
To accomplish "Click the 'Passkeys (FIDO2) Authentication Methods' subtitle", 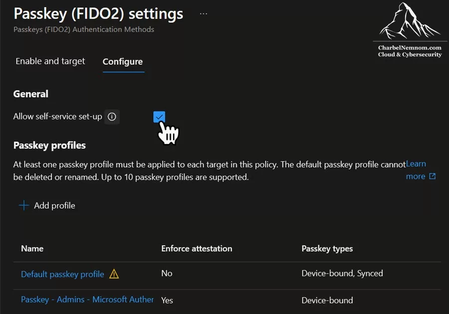I will click(x=84, y=29).
